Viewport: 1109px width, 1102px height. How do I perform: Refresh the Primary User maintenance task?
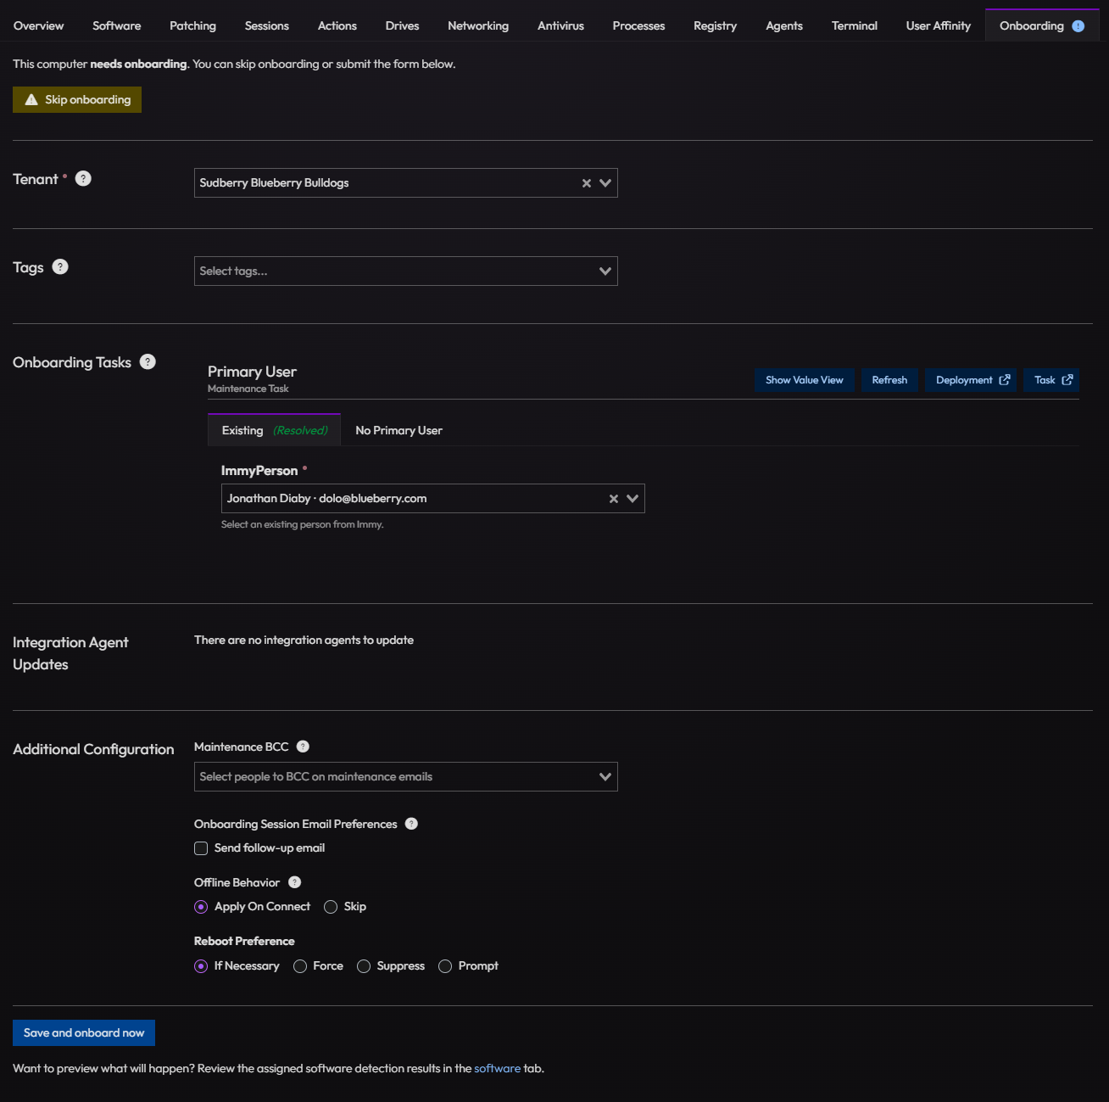889,380
